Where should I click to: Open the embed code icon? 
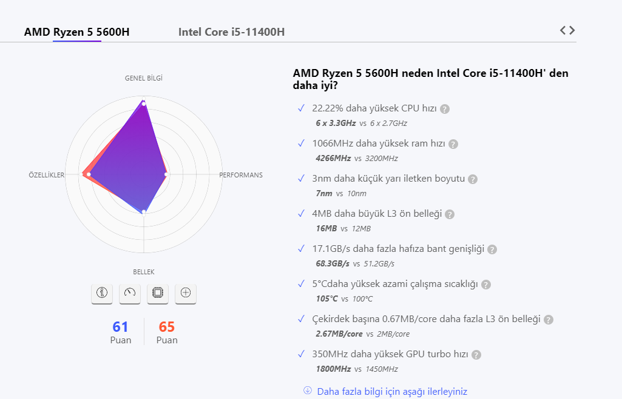click(567, 30)
